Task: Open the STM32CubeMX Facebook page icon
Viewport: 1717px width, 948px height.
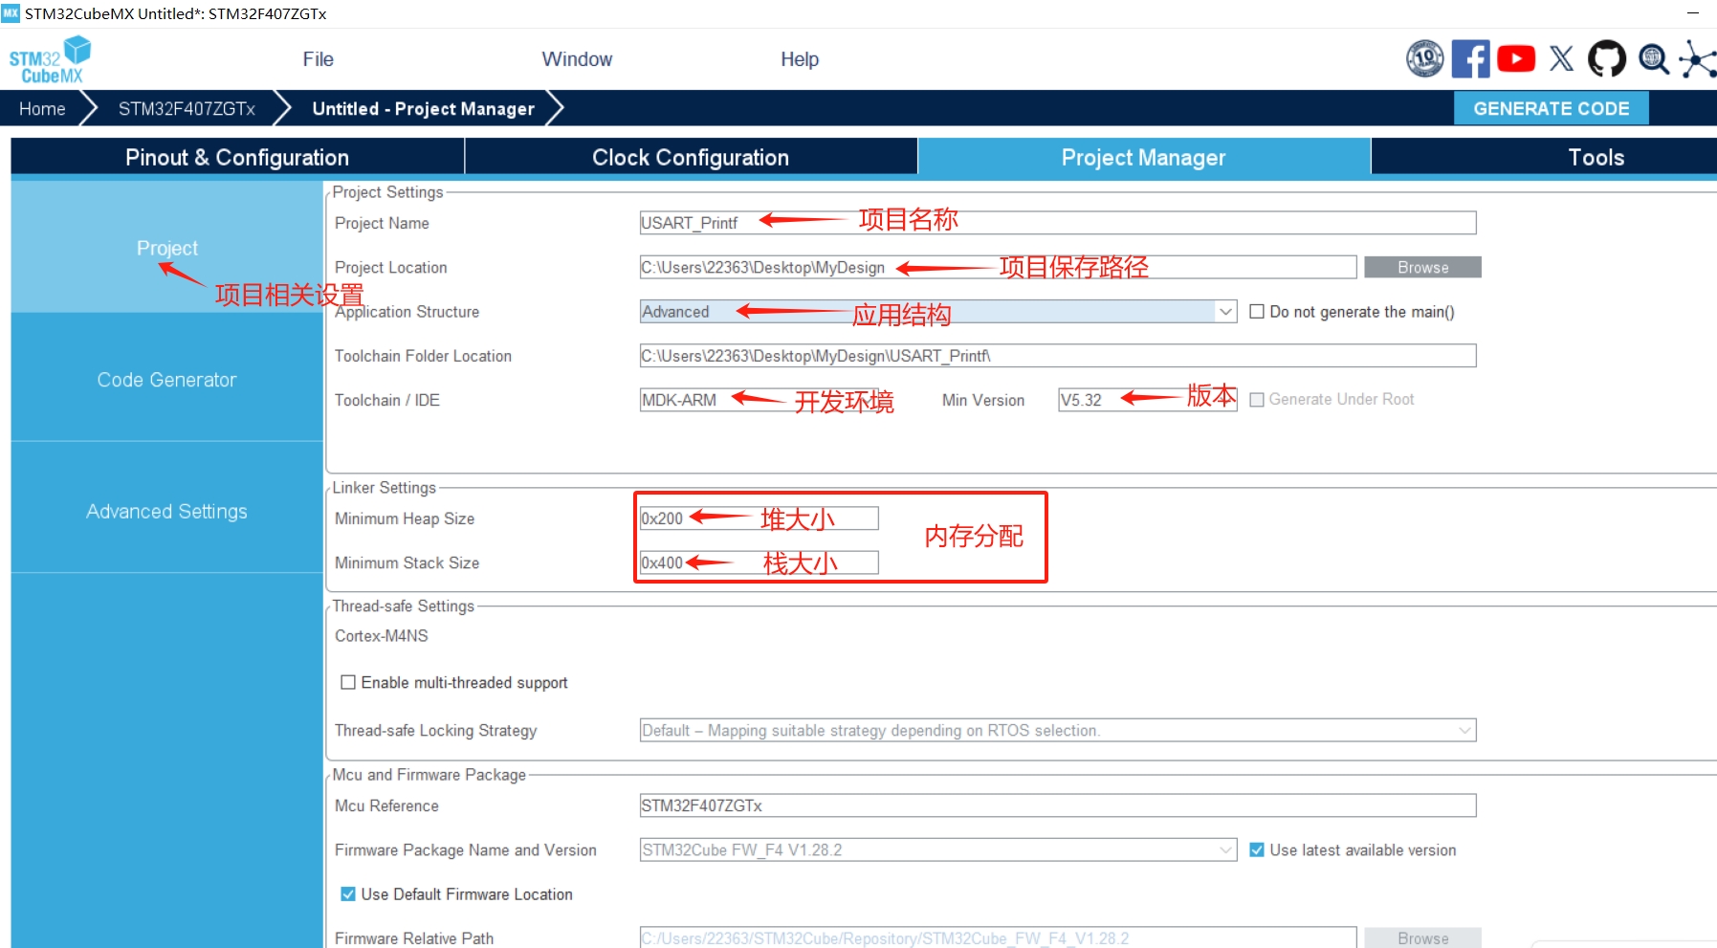Action: 1470,58
